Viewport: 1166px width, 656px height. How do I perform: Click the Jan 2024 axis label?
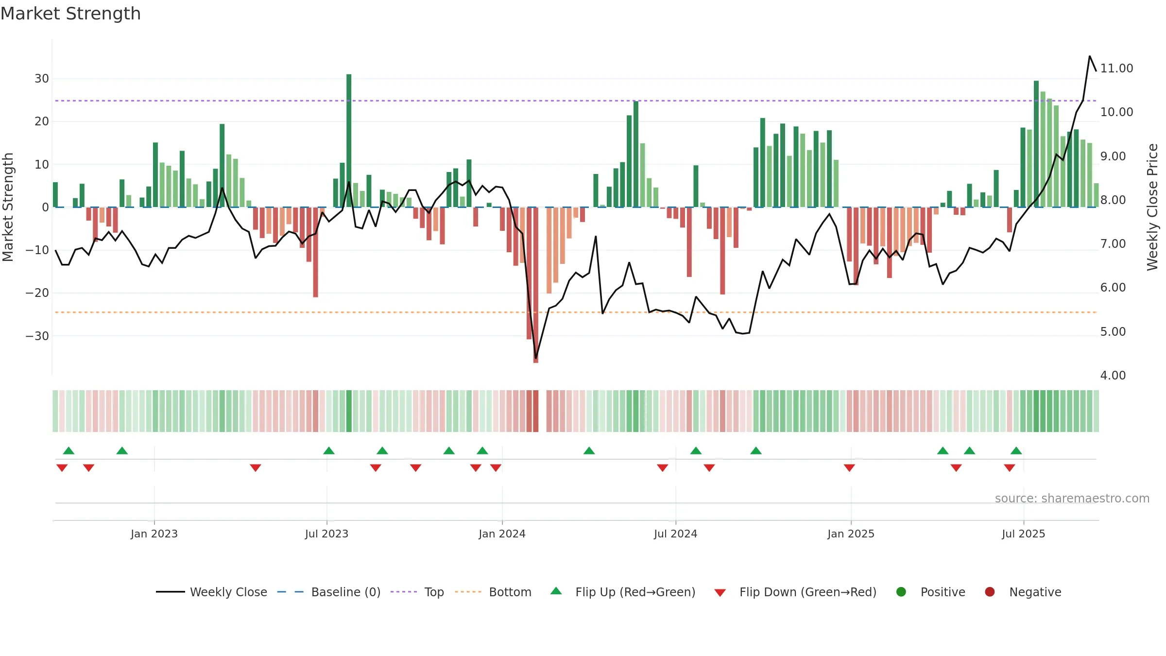coord(502,534)
